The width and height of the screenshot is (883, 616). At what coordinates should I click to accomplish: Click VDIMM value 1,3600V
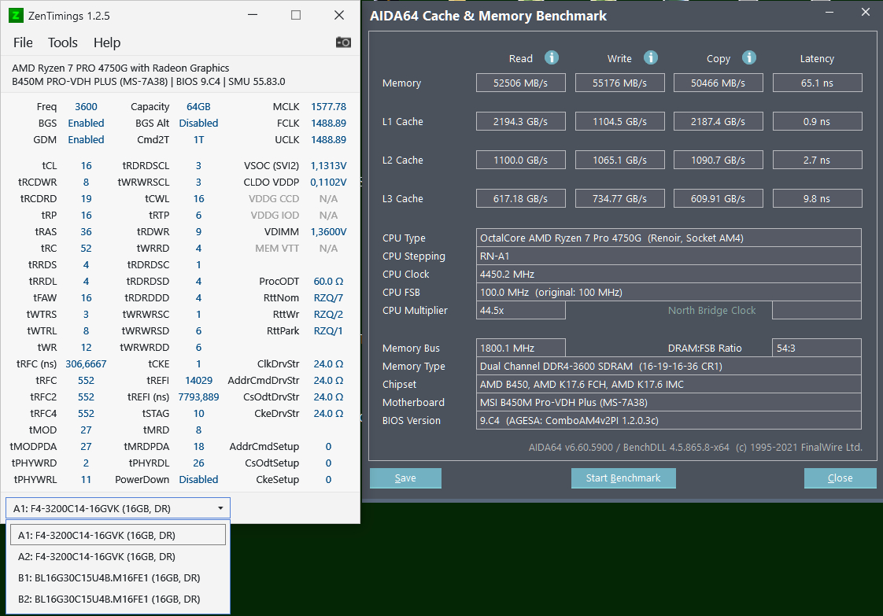329,231
